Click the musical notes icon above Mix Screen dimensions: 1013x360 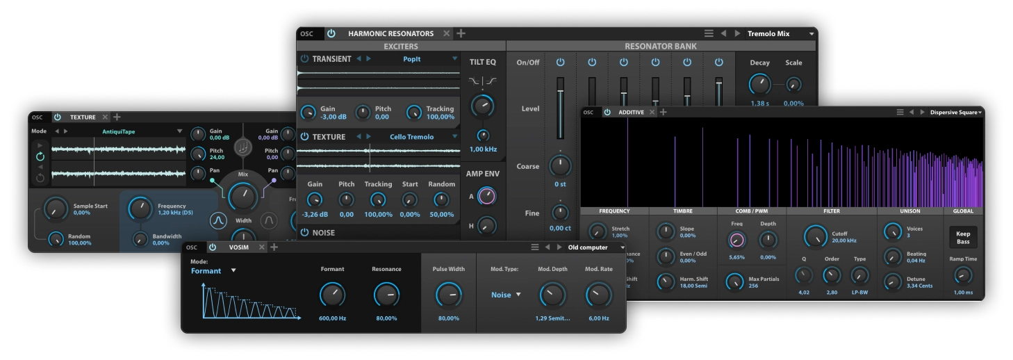coord(242,147)
